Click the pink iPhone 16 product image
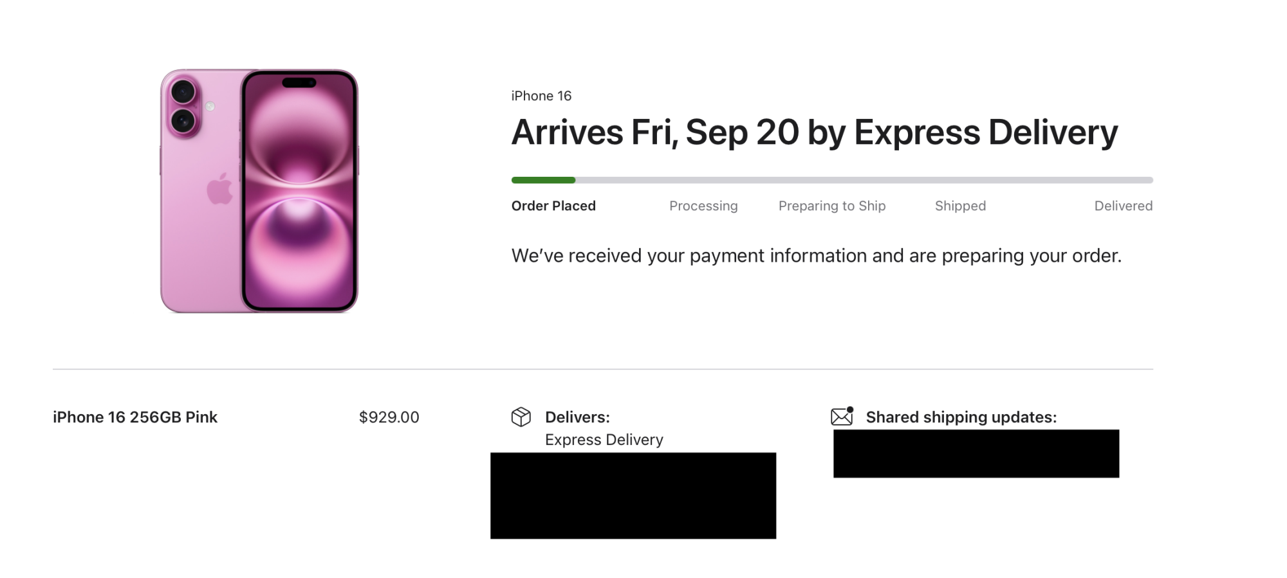 (x=259, y=191)
